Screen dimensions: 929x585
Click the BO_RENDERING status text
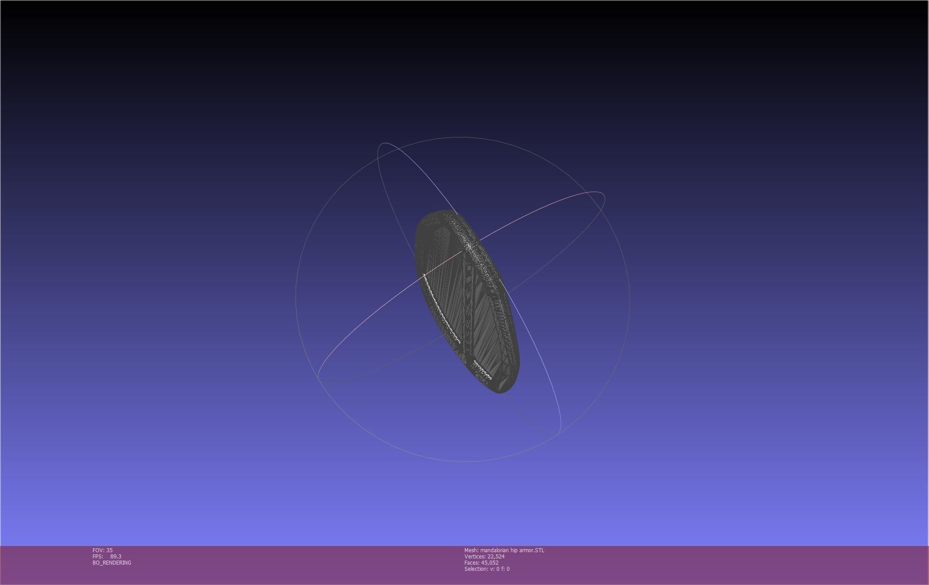point(112,562)
